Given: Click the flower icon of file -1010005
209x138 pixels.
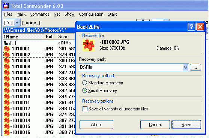Looking at the screenshot, I should point(6,73).
